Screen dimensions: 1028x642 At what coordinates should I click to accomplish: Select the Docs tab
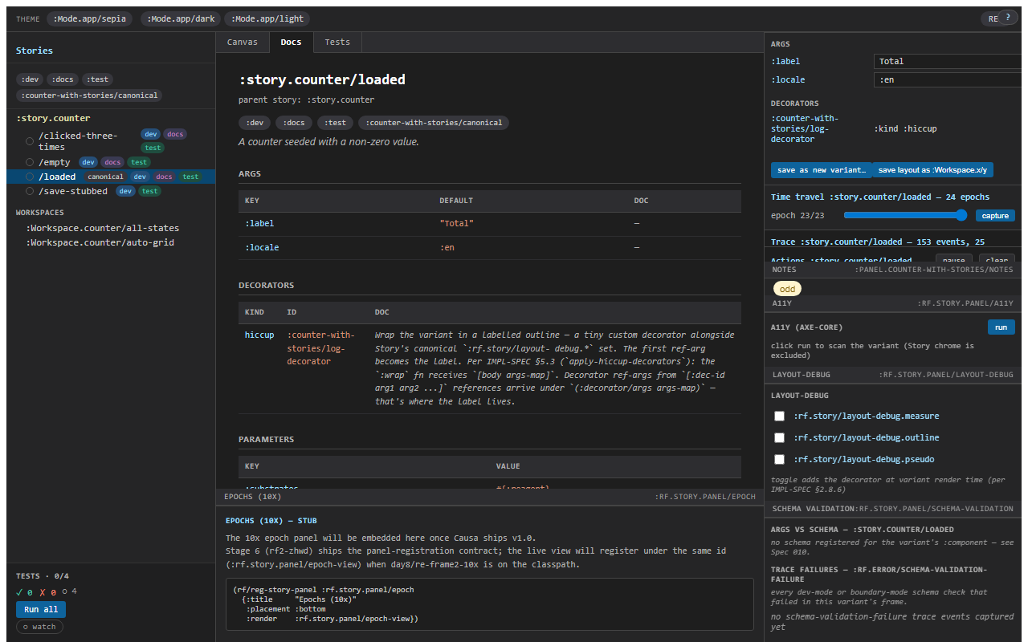291,42
